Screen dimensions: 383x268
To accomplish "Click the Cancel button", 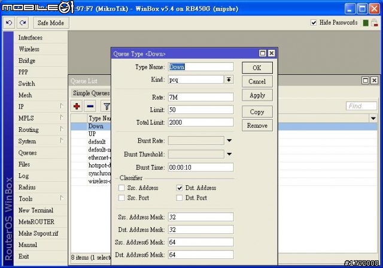I will tap(257, 82).
